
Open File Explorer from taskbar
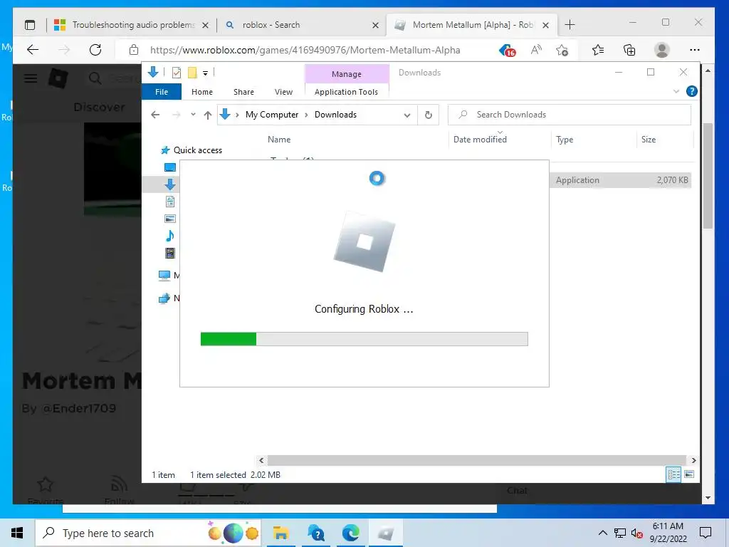[x=280, y=533]
